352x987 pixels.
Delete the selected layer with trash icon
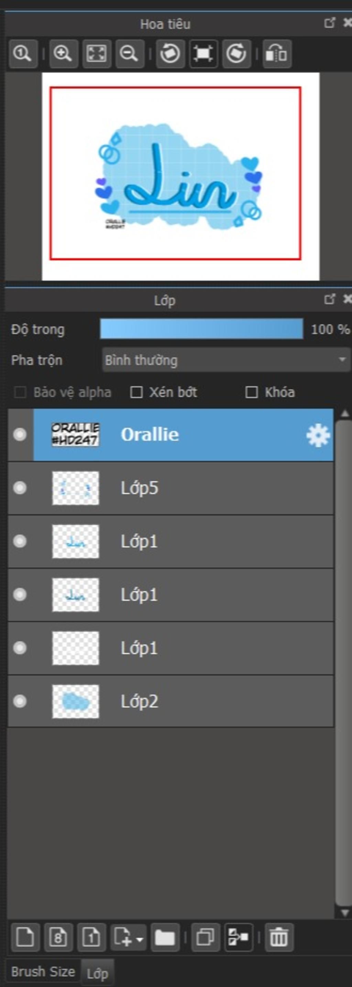click(278, 937)
